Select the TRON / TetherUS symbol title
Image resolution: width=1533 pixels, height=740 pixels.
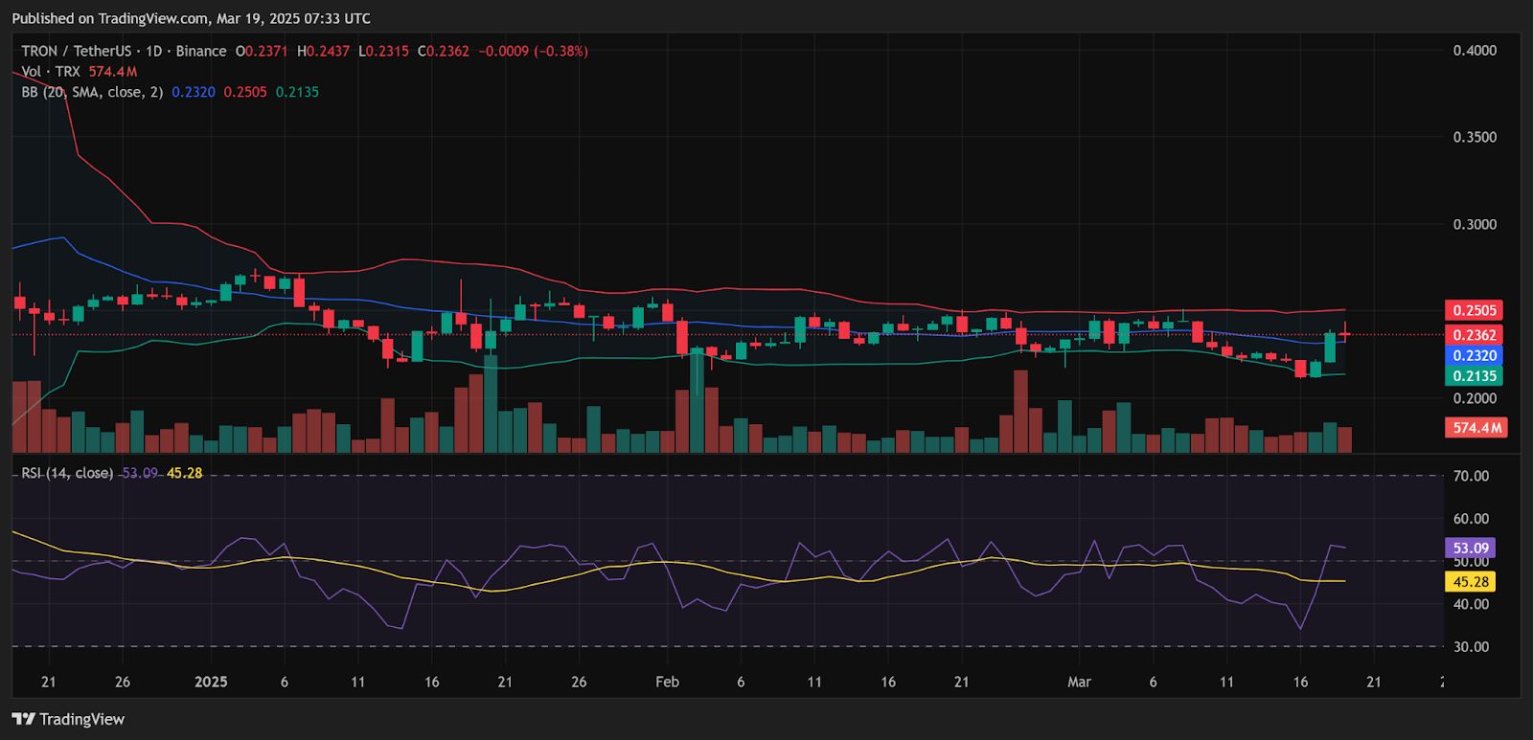click(77, 51)
